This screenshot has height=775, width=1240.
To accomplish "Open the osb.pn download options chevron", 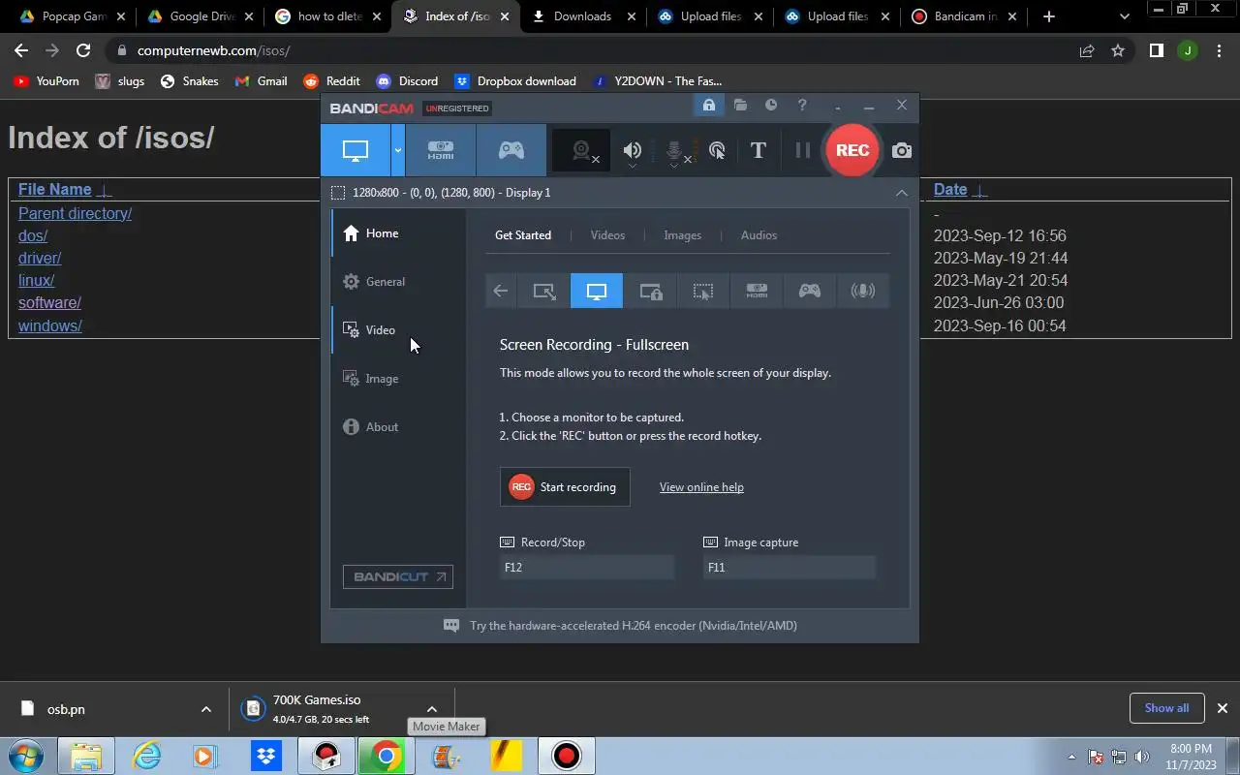I will tap(205, 709).
